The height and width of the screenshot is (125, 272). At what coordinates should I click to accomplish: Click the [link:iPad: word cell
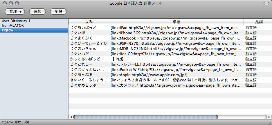click(176, 28)
